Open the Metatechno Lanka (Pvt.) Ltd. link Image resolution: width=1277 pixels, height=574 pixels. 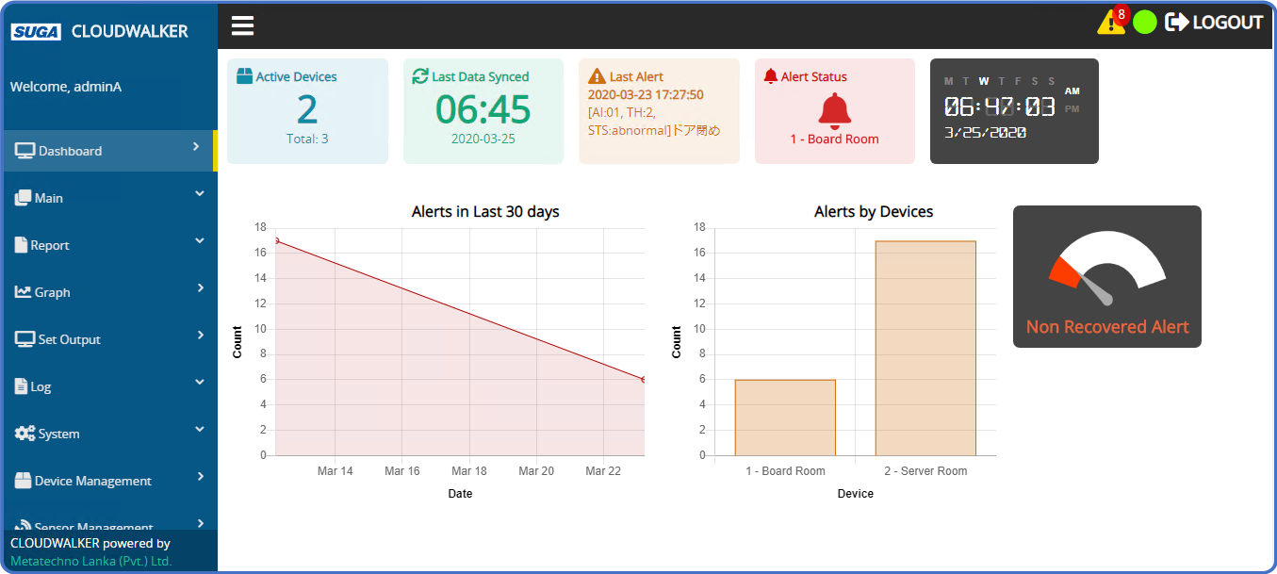[91, 561]
